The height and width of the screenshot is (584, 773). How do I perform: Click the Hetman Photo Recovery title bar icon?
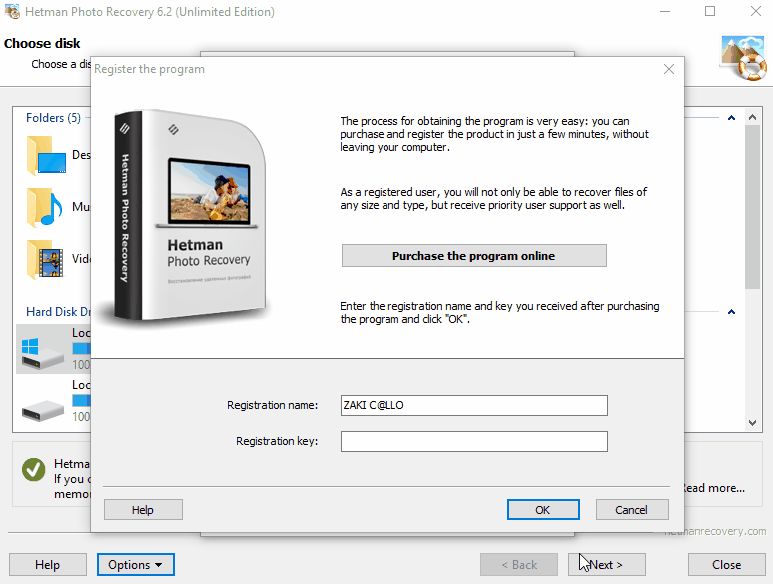pos(12,11)
